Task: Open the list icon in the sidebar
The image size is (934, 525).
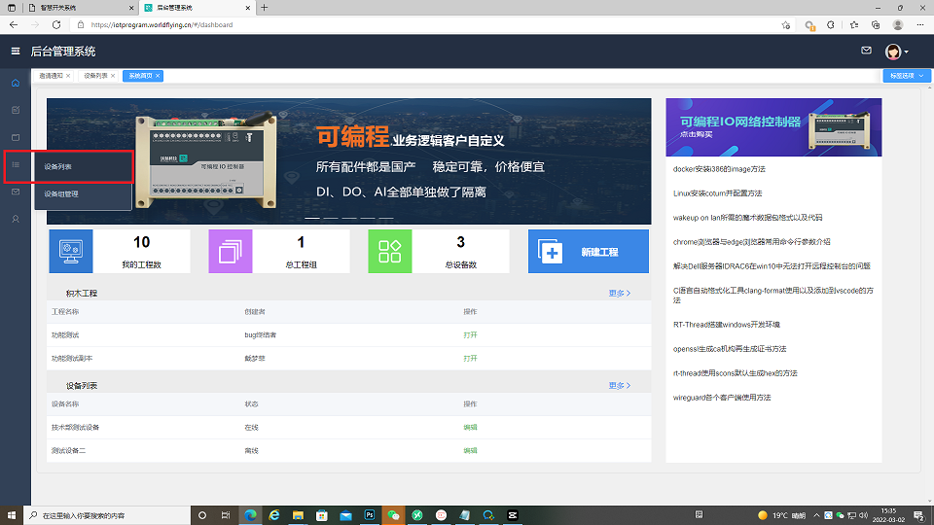Action: [x=16, y=165]
